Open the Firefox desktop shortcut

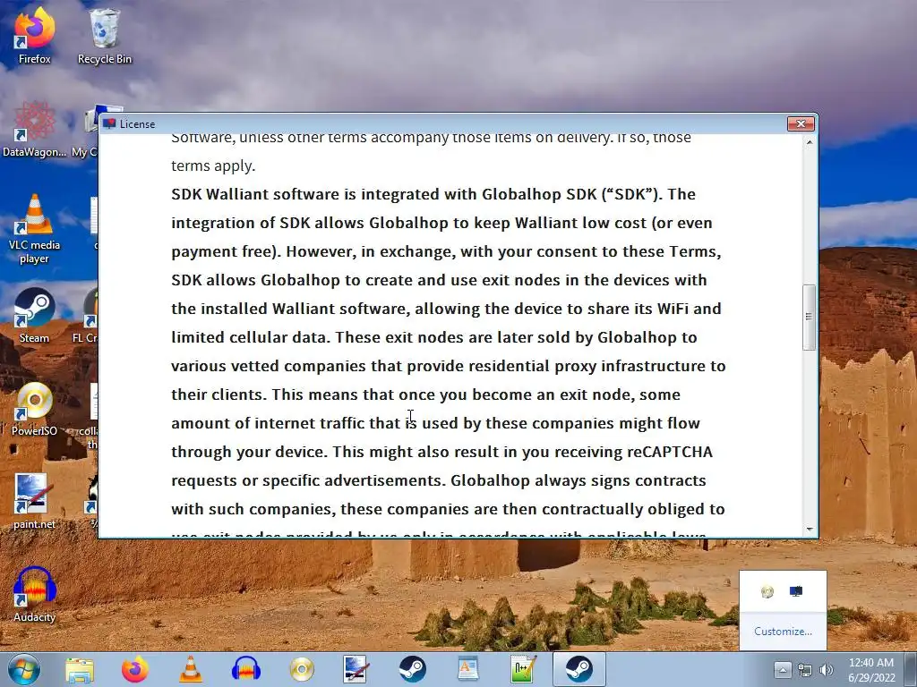(34, 35)
